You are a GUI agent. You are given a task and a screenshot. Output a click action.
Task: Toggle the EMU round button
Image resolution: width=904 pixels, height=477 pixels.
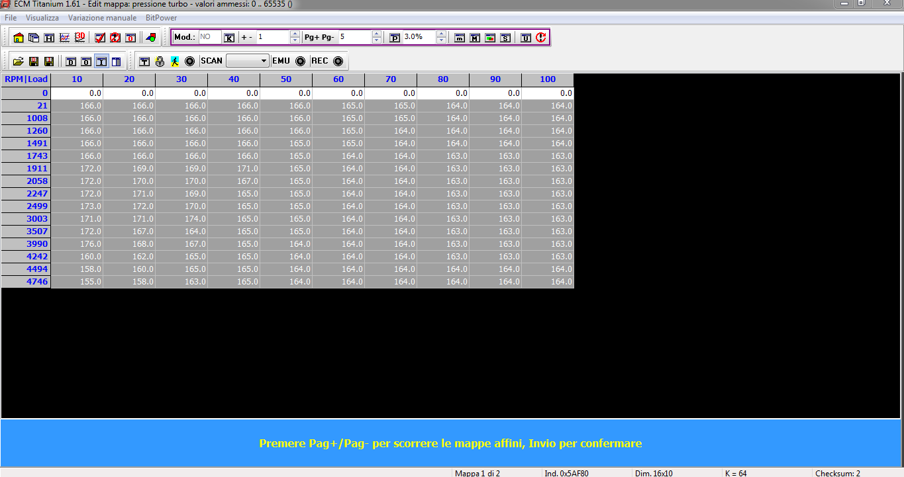[x=300, y=62]
